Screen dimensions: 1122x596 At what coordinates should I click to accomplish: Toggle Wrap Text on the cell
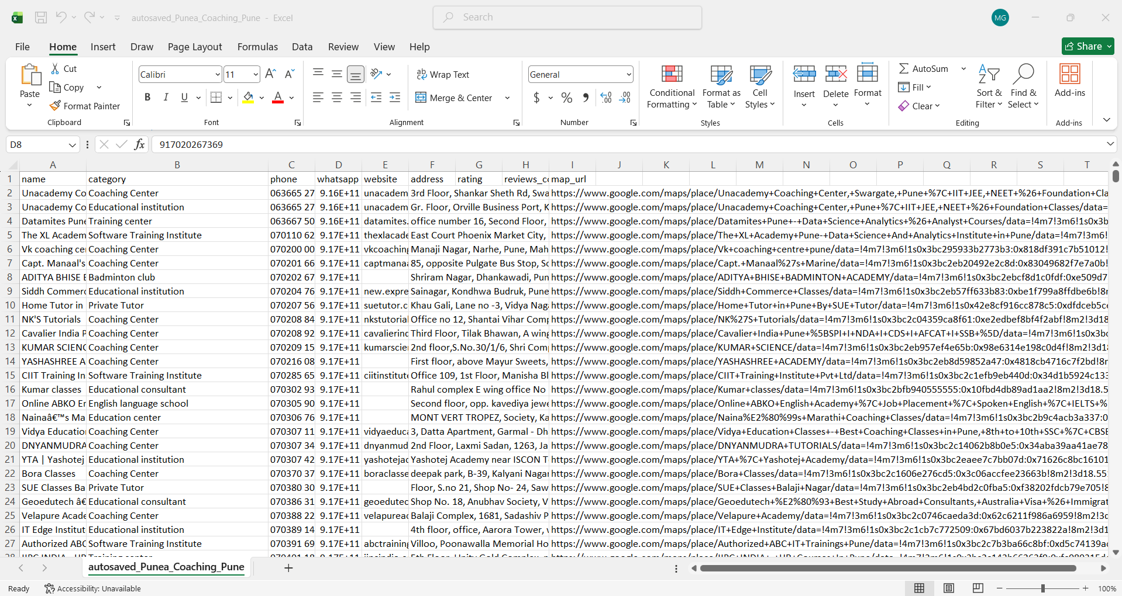tap(443, 74)
